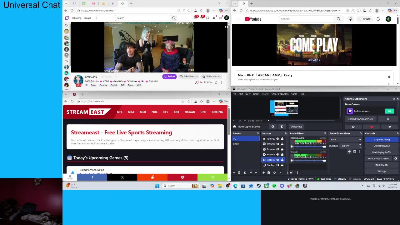Open Aitum Multistream settings gear
Image resolution: width=400 pixels, height=225 pixels.
tap(353, 127)
